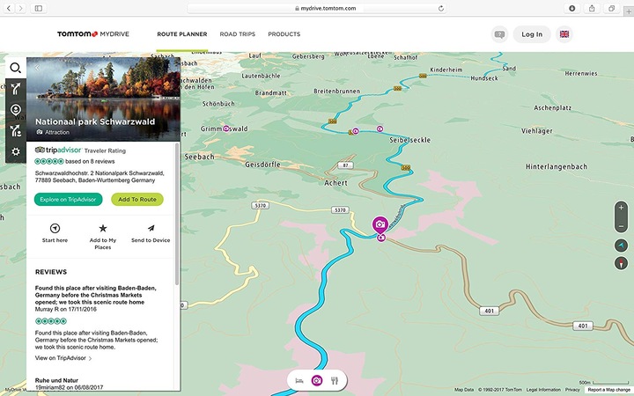Change language via UK flag

(x=564, y=34)
